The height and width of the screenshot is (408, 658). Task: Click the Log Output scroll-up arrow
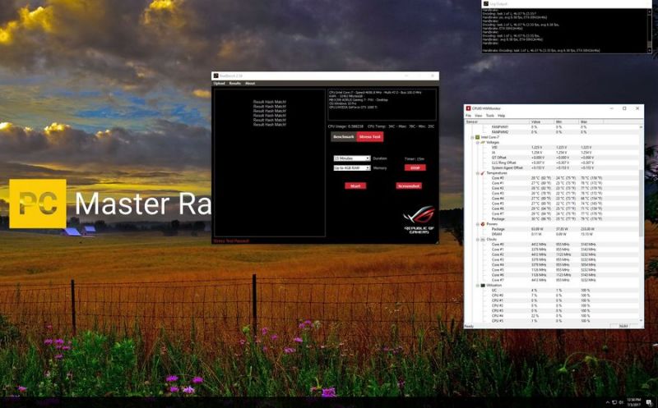coord(650,11)
